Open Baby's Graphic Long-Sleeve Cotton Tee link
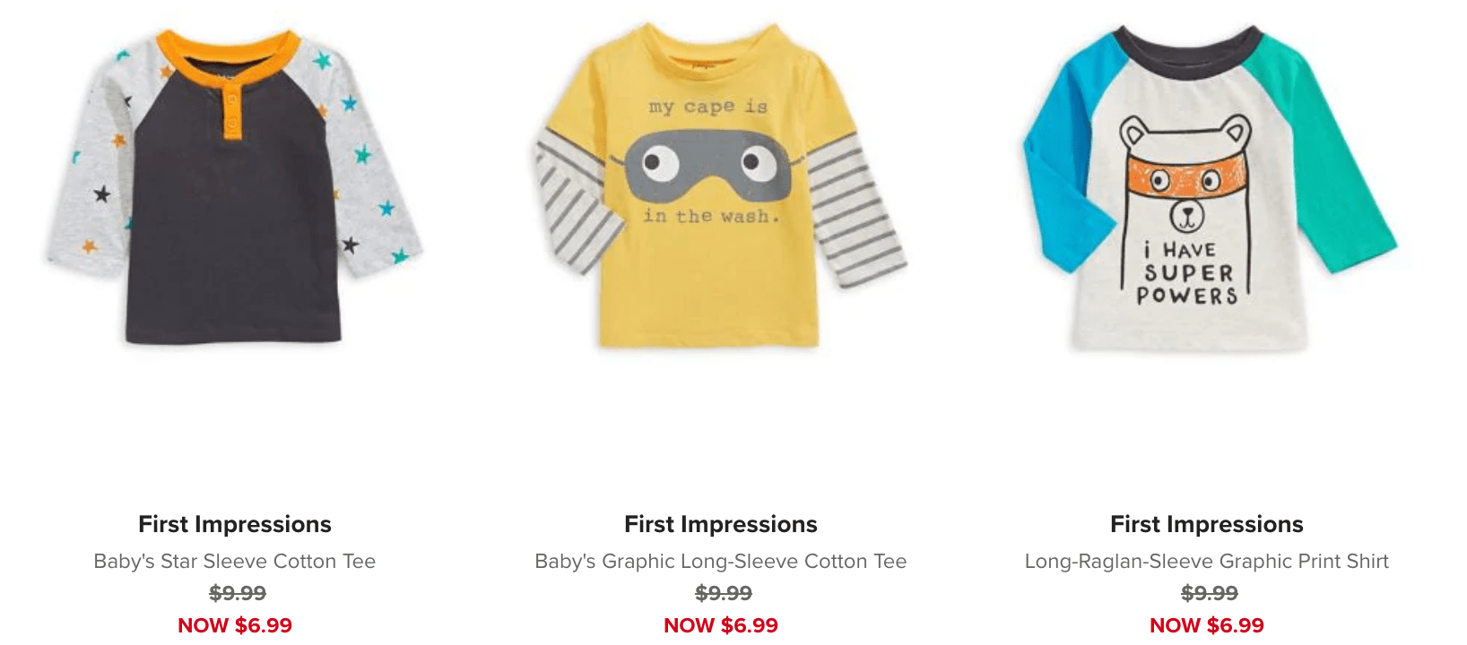Screen dimensions: 1467x645 click(x=721, y=562)
